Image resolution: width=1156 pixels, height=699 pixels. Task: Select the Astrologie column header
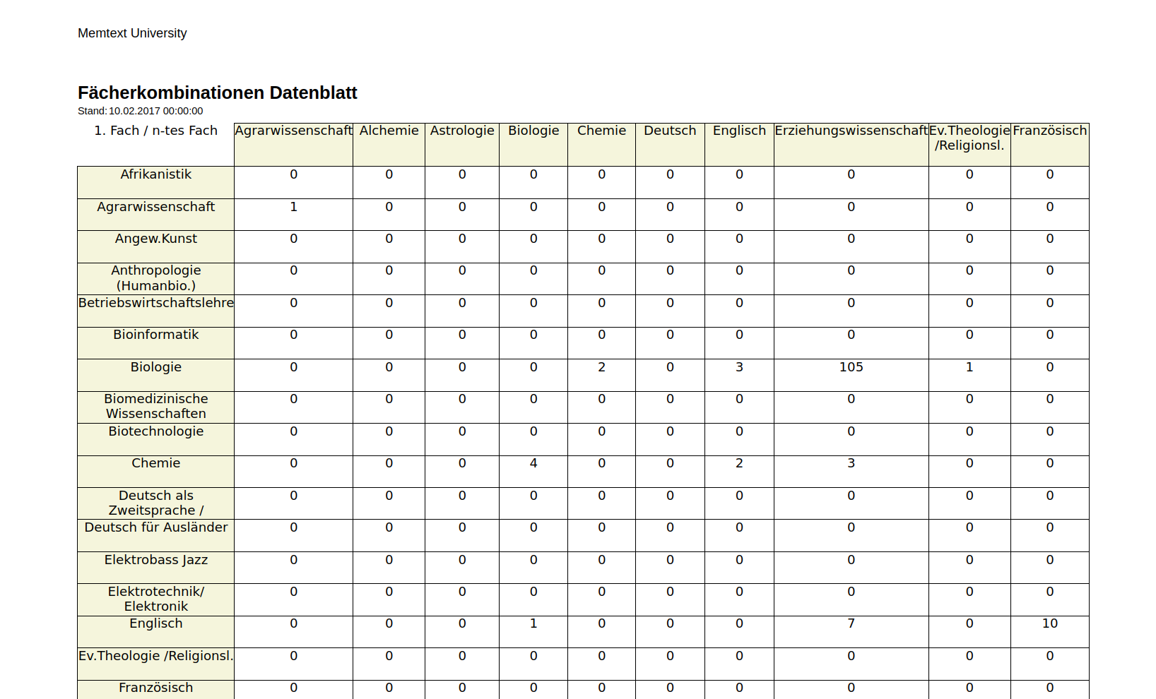[462, 131]
